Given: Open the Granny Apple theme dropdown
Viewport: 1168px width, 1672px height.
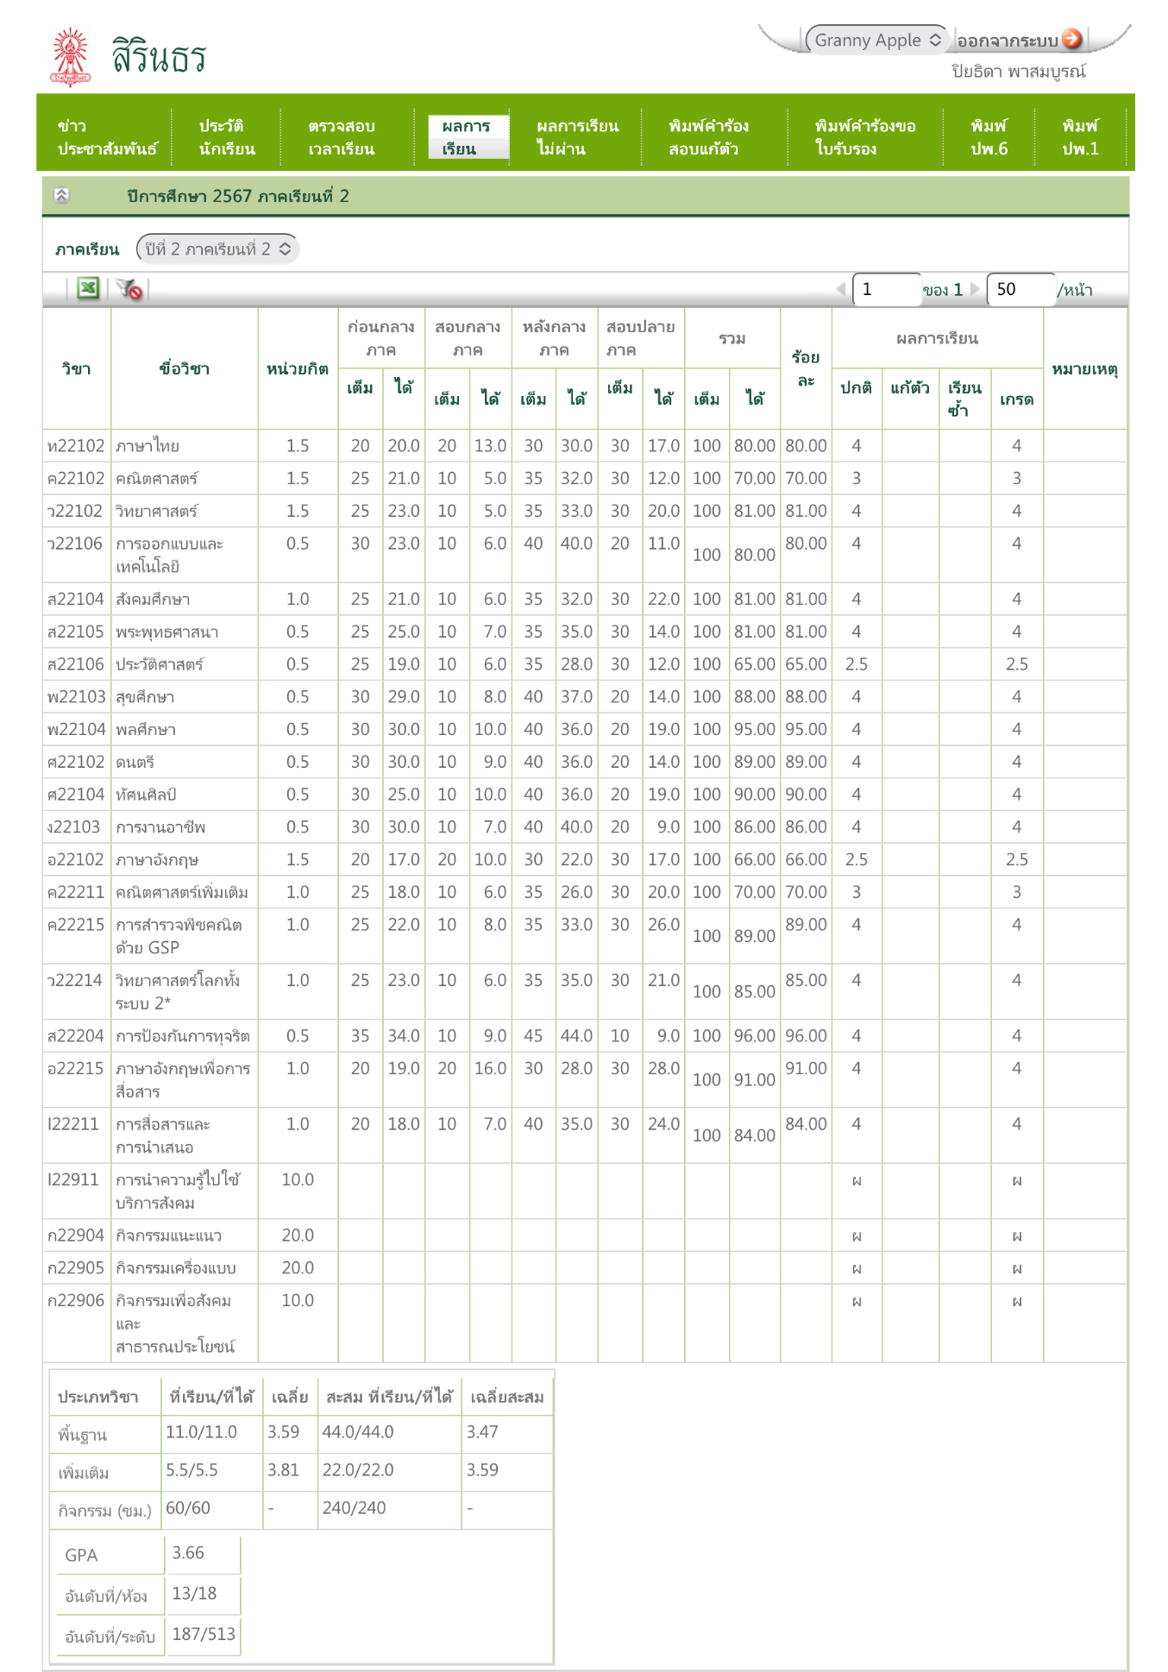Looking at the screenshot, I should tap(876, 40).
